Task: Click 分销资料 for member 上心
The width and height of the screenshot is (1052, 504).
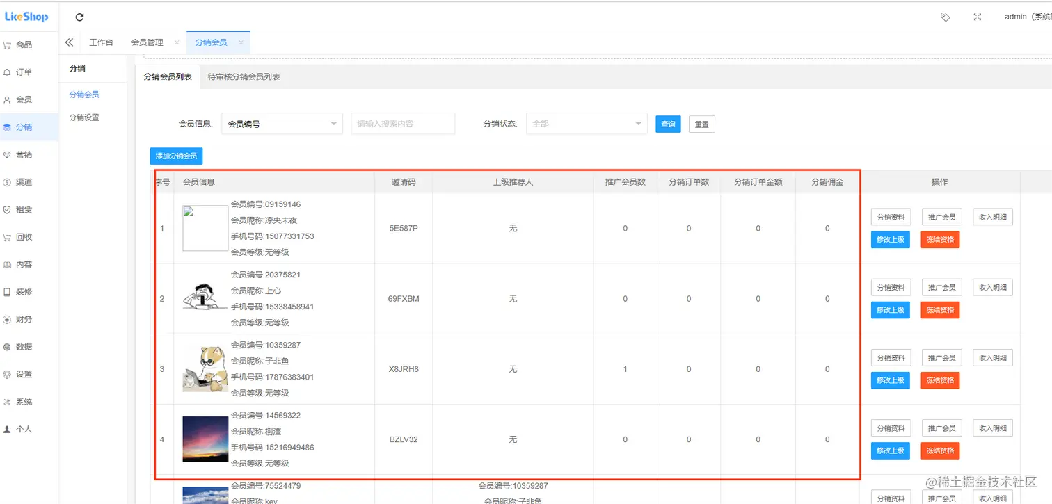Action: click(x=891, y=287)
